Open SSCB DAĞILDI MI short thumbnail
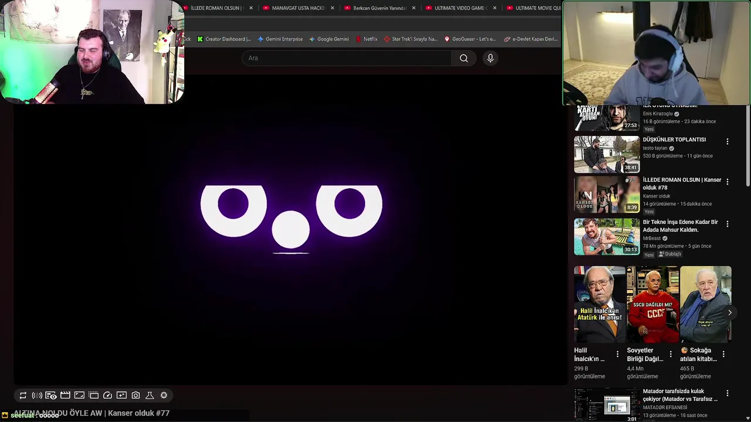 click(x=652, y=304)
